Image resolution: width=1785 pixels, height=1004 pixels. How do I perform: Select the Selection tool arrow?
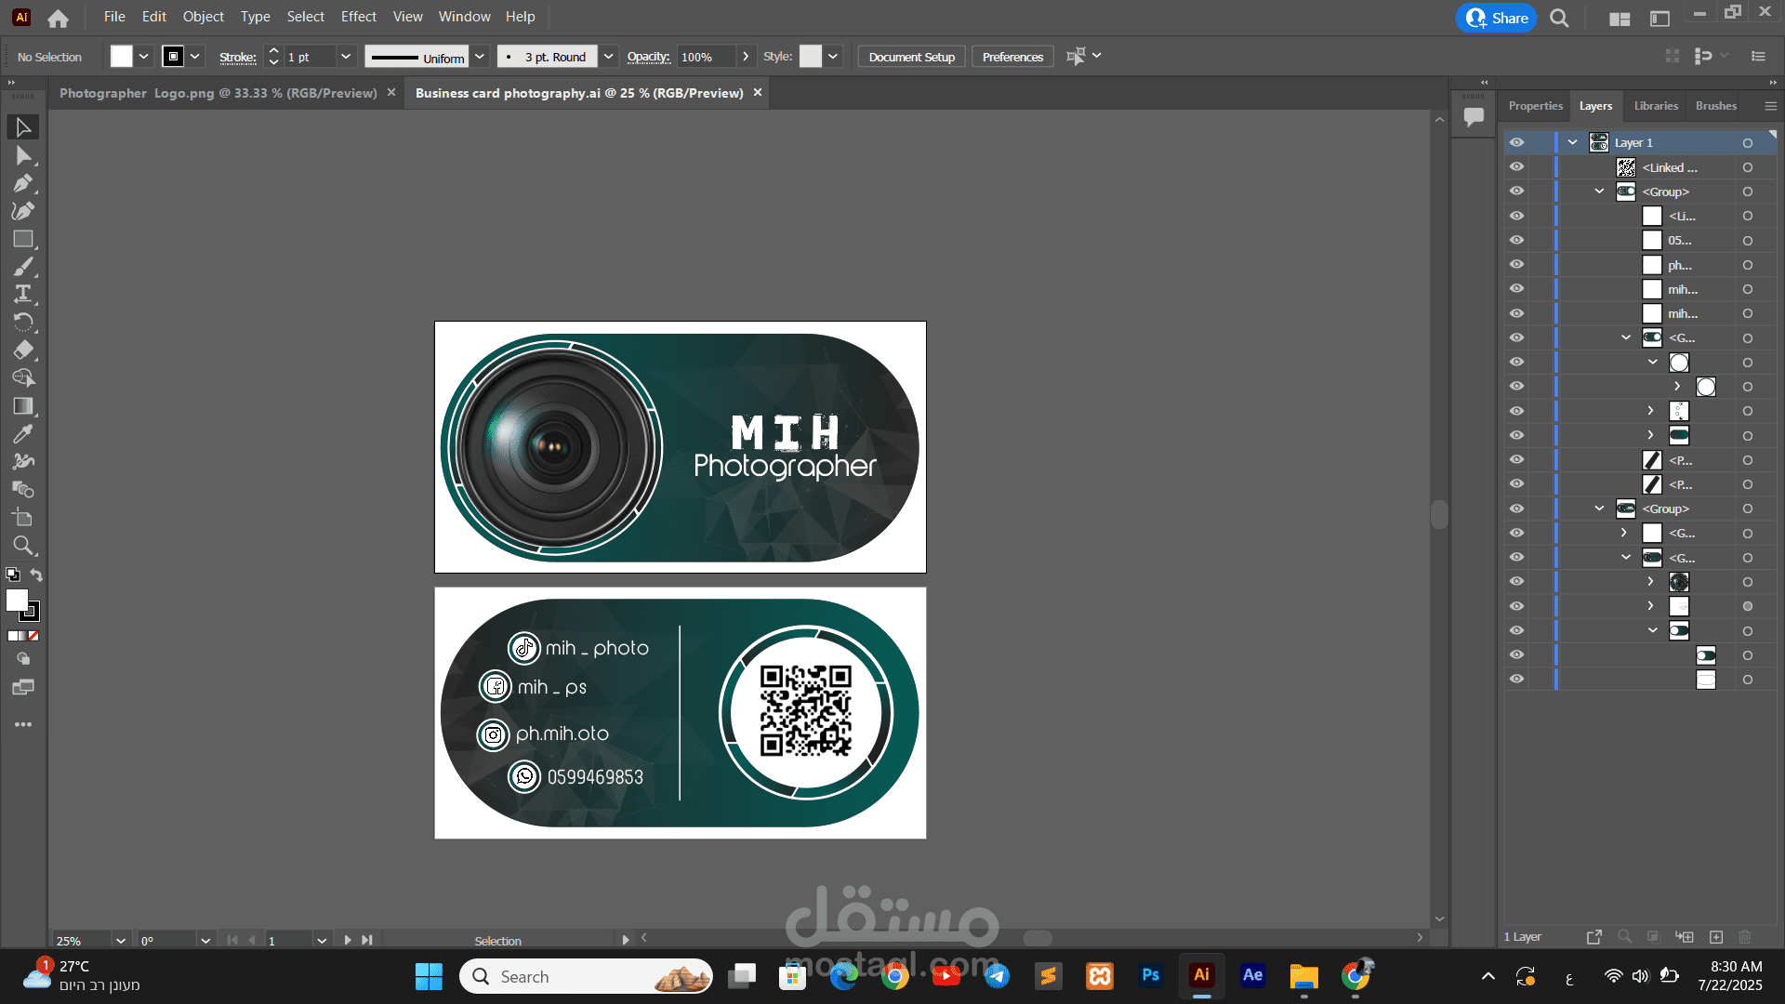click(x=23, y=127)
